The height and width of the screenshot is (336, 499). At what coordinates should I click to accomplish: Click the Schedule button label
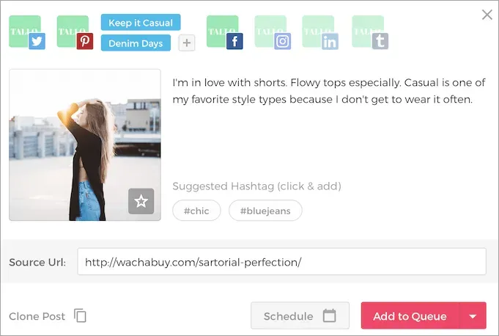(x=288, y=316)
